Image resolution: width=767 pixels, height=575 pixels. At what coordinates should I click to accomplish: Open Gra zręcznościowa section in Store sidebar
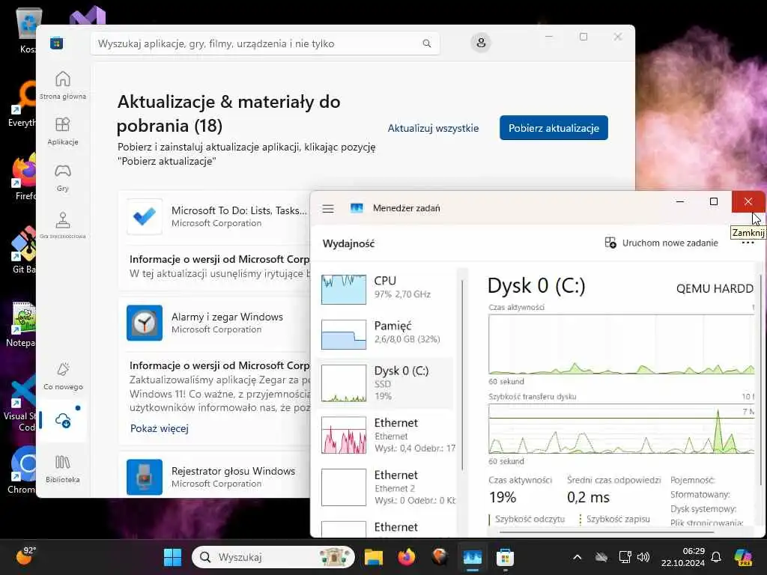pos(63,225)
